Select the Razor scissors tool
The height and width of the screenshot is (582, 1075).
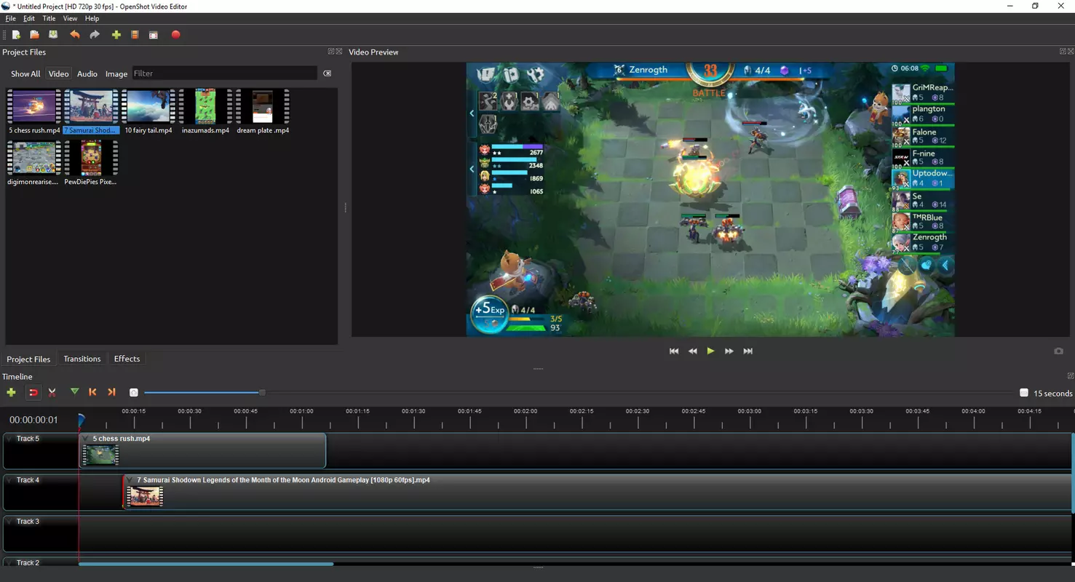tap(52, 392)
